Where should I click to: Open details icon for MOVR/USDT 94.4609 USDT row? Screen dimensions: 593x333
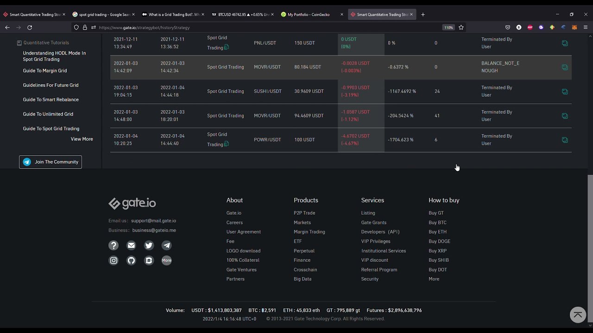[x=565, y=116]
